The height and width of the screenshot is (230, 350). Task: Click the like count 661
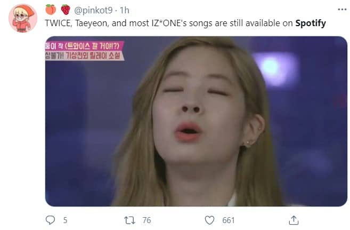click(x=229, y=220)
